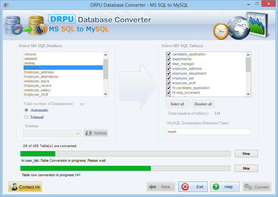Click the table list scrollbar thumb
278x197 pixels.
(248, 64)
